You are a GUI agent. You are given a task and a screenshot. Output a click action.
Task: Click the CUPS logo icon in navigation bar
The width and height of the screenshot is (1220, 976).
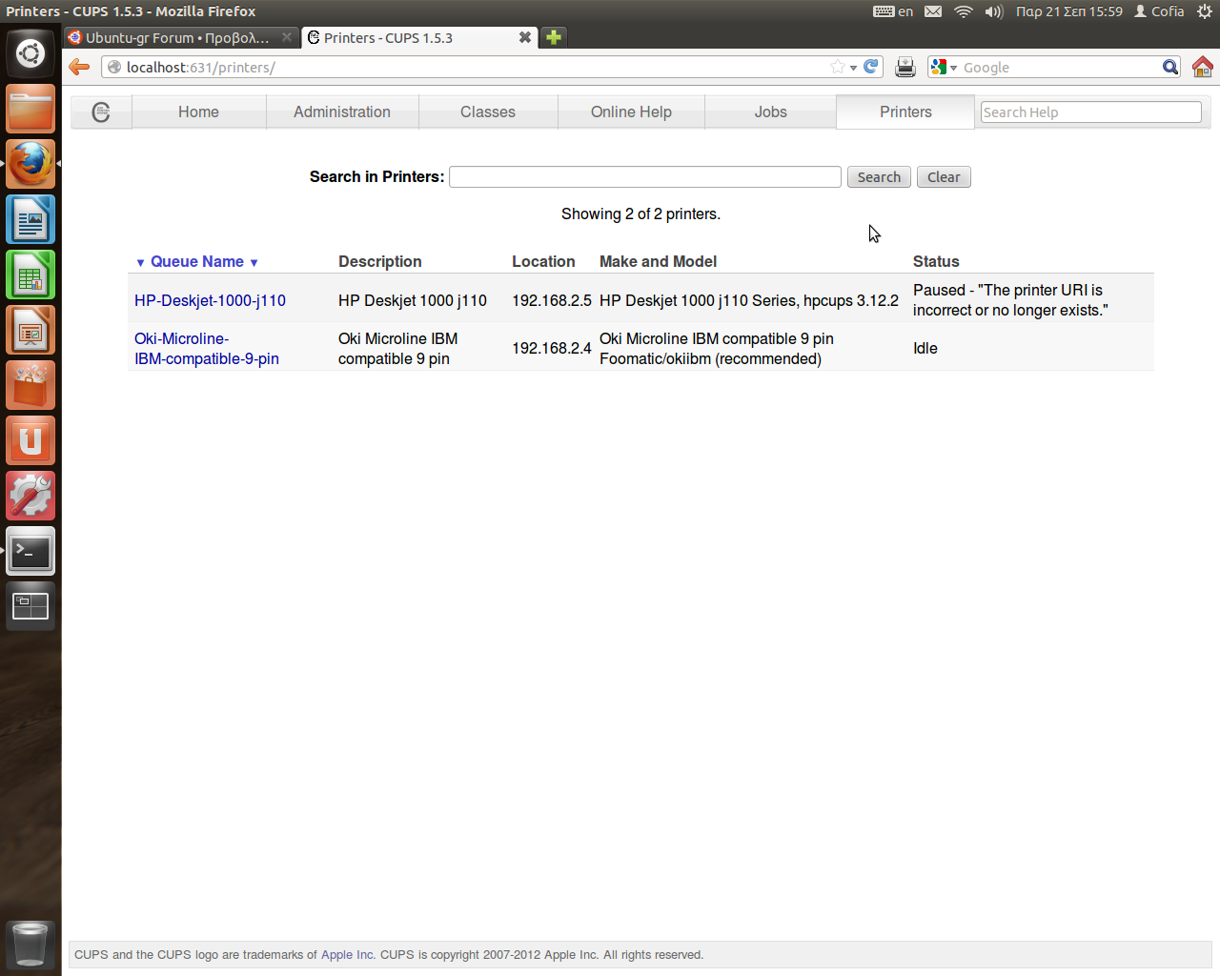coord(101,112)
